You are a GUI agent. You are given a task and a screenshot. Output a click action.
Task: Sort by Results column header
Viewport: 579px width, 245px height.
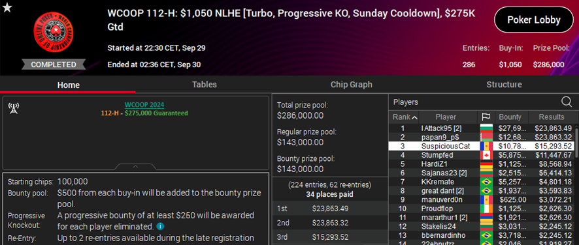[551, 117]
